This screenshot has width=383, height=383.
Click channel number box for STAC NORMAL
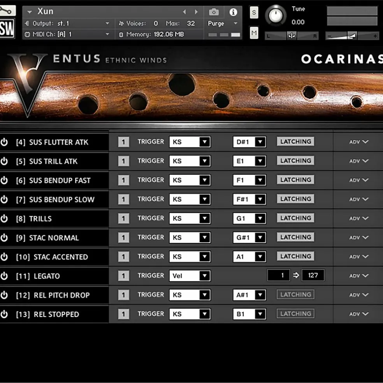coord(124,237)
